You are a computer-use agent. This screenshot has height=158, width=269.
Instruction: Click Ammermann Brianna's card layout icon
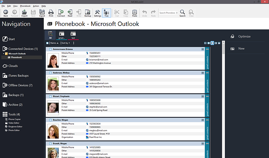point(203,49)
